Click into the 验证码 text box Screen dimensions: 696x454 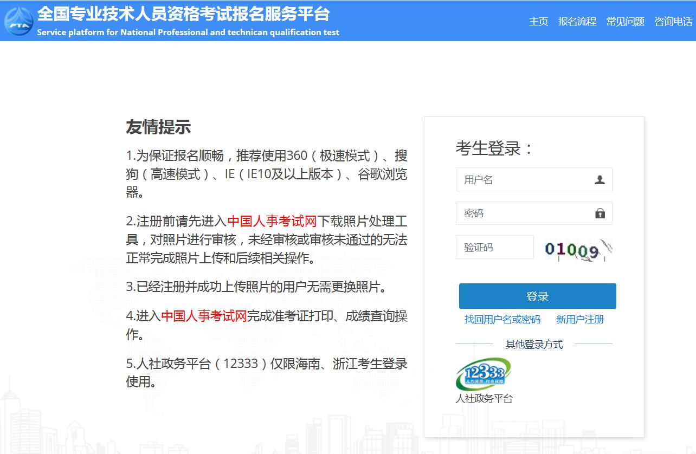point(494,248)
